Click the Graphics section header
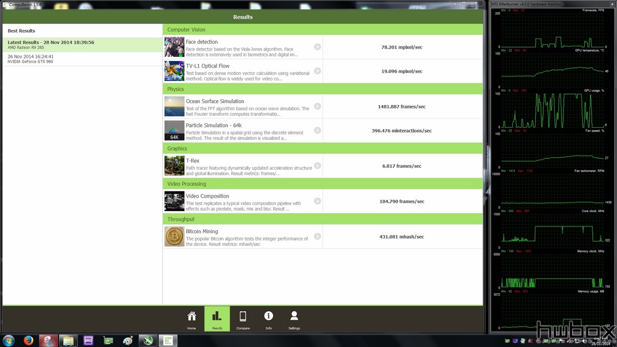Image resolution: width=617 pixels, height=347 pixels. tap(322, 148)
